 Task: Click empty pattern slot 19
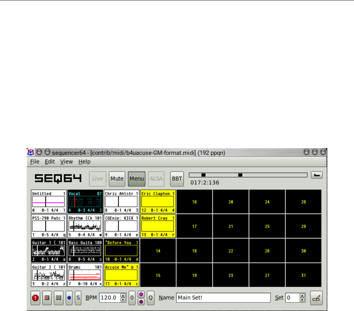pyautogui.click(x=195, y=275)
